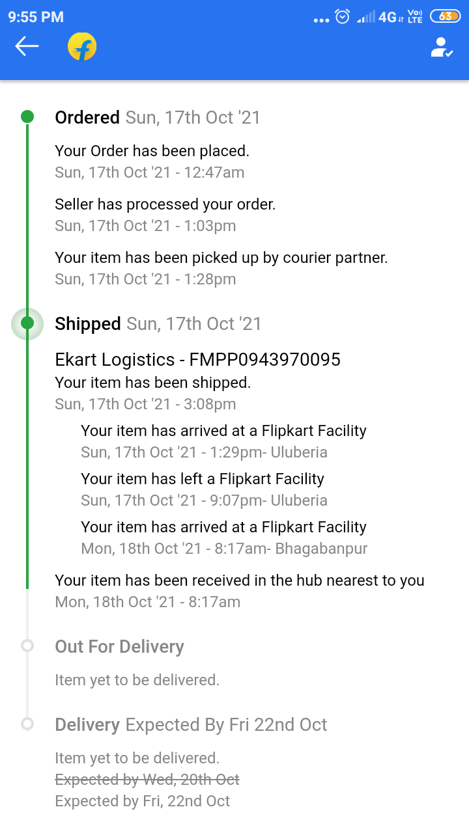Open the Flipkart logo home icon
This screenshot has height=833, width=469.
click(82, 47)
